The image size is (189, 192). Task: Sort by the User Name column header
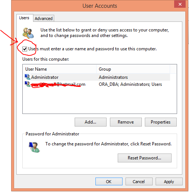pyautogui.click(x=59, y=69)
